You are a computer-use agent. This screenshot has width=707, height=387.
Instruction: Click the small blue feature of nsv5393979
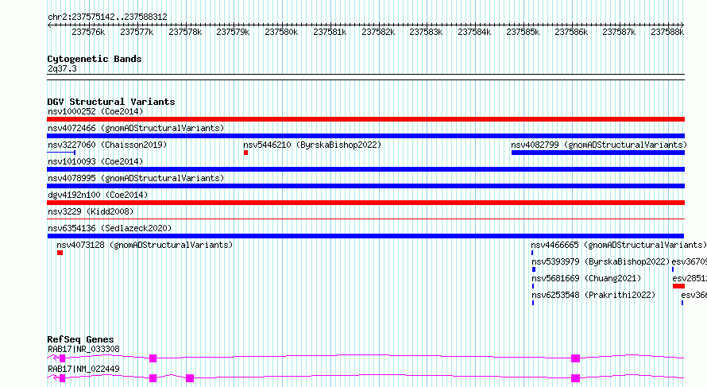(534, 269)
